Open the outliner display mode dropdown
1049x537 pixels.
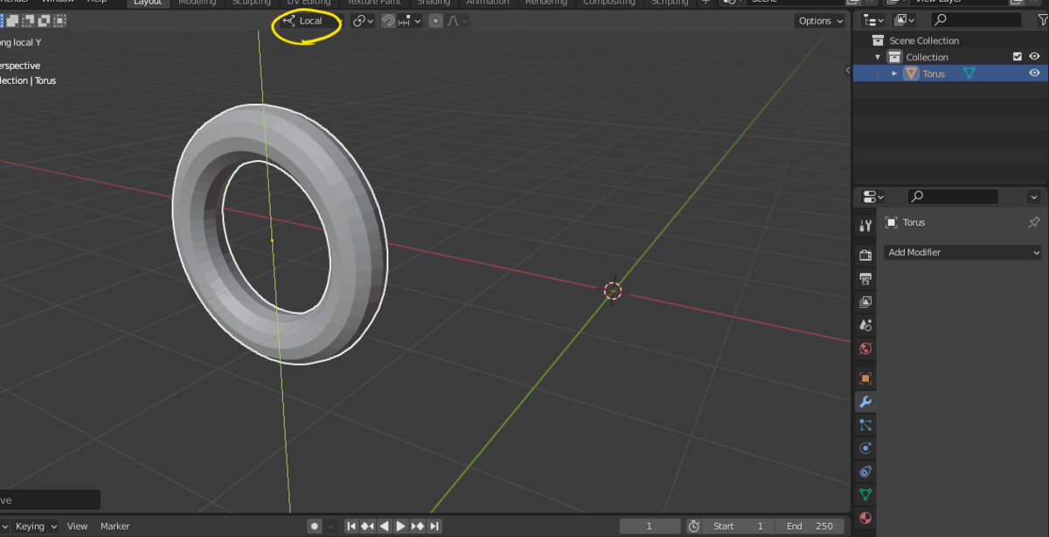(872, 20)
